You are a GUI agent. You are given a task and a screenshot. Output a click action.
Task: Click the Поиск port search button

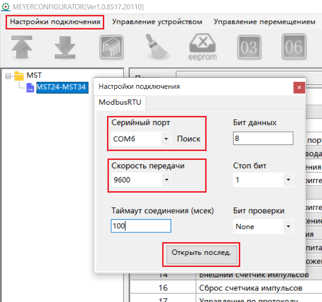coord(188,139)
